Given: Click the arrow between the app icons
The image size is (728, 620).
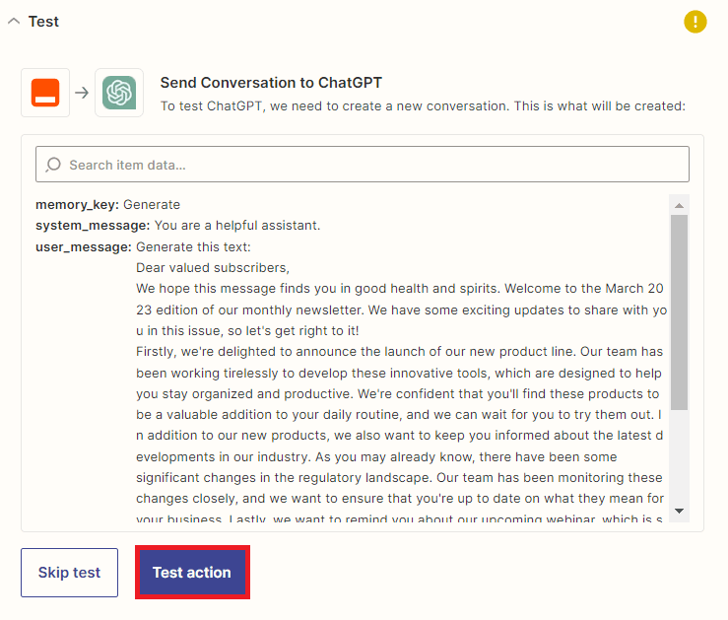Looking at the screenshot, I should click(x=82, y=93).
